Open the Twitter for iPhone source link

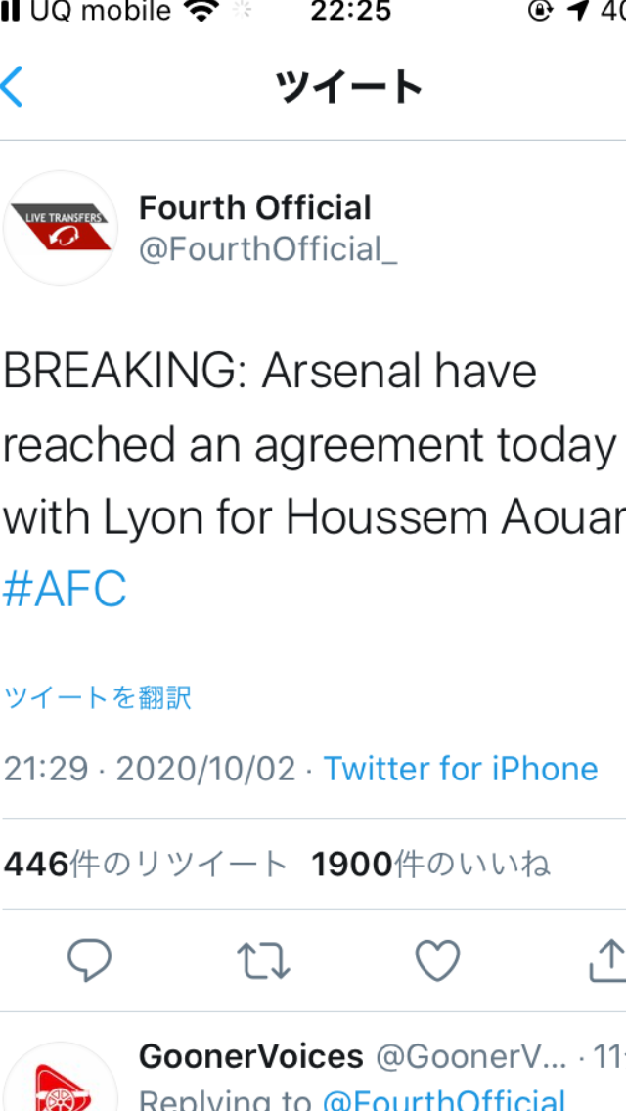461,769
